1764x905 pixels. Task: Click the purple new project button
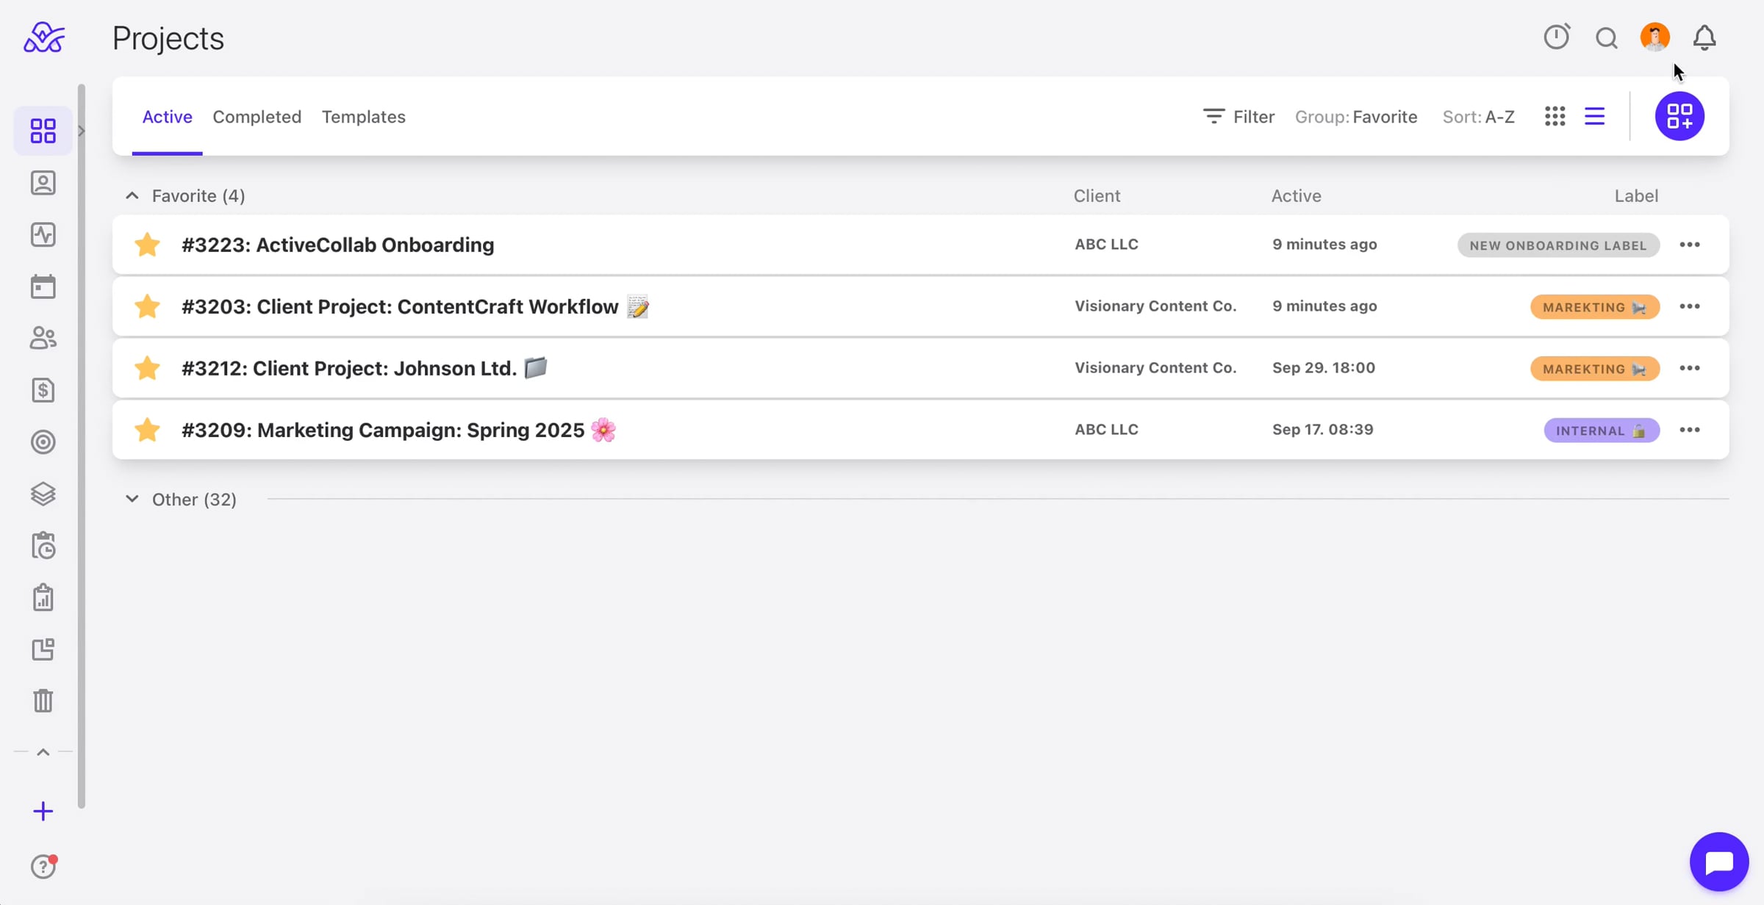(x=1679, y=116)
